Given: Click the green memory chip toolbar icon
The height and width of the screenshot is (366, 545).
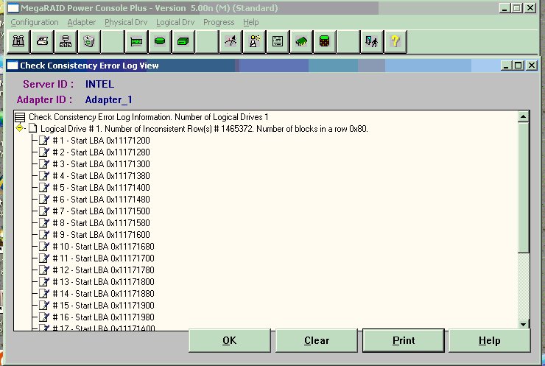Looking at the screenshot, I should click(x=300, y=42).
